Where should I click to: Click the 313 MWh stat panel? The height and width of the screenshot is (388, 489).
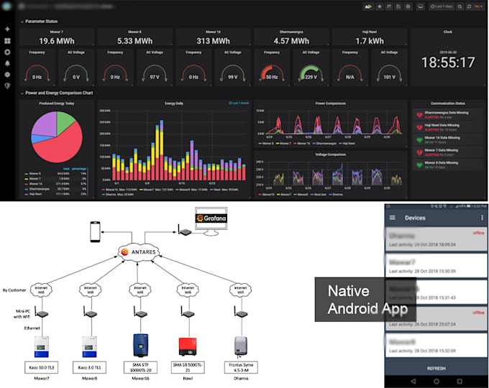coord(214,37)
